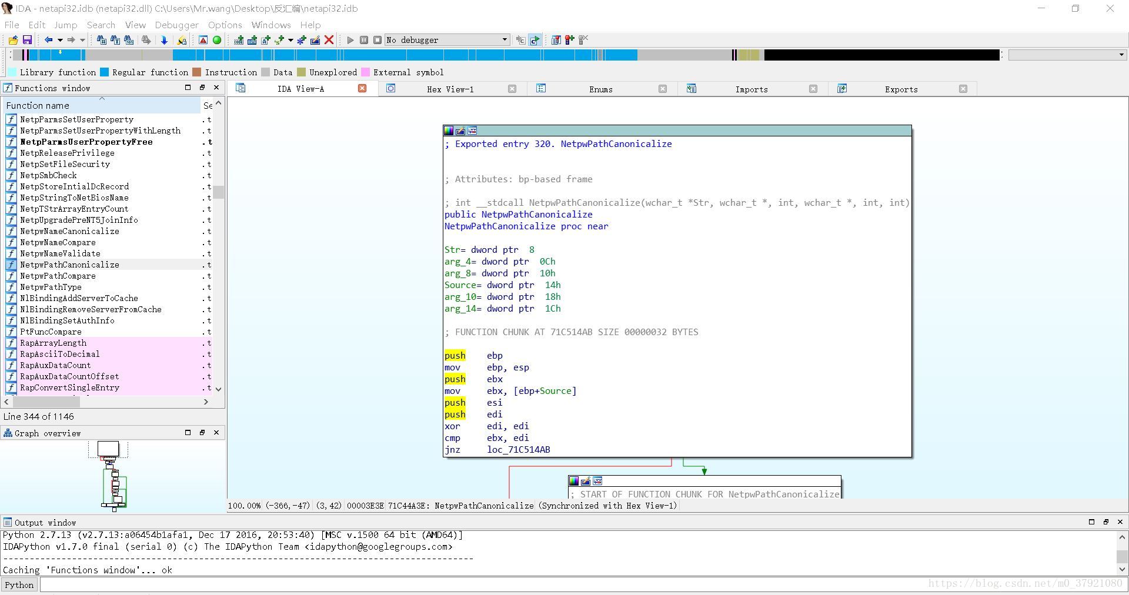Click the Regular function color swatch

click(104, 72)
